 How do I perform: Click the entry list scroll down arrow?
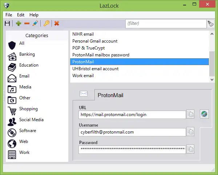pos(212,79)
